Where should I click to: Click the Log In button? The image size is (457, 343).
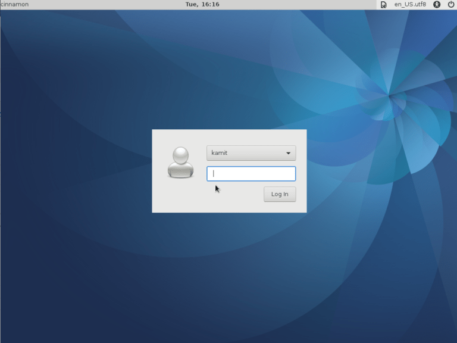tap(280, 194)
